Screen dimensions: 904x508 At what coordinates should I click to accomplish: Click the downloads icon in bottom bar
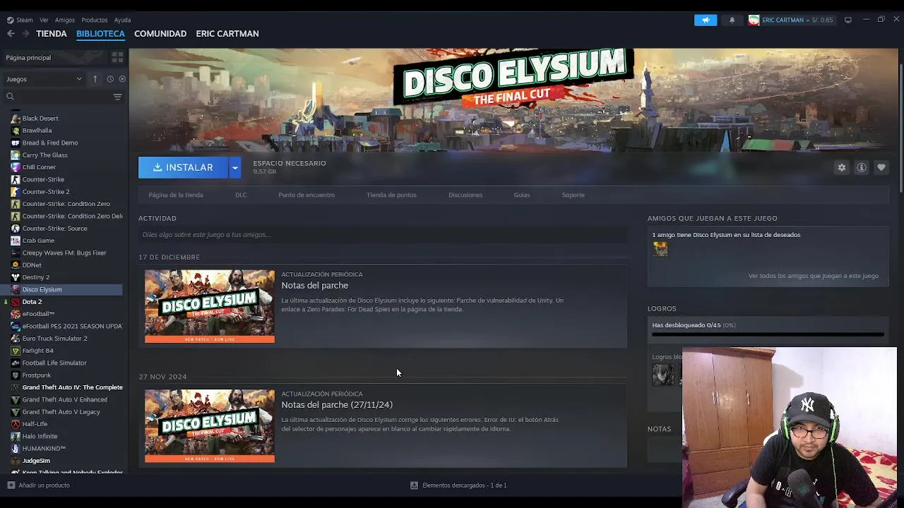tap(415, 485)
